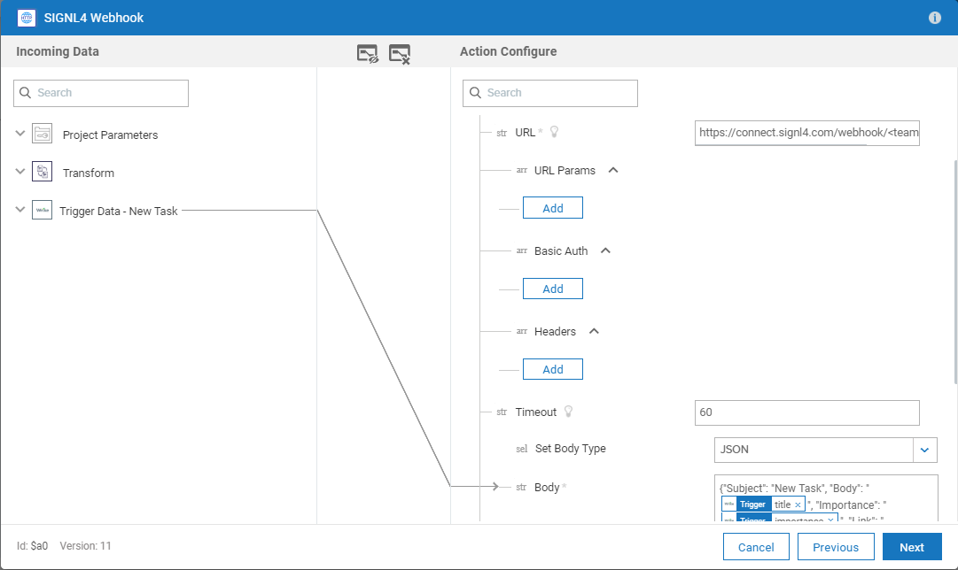The image size is (958, 570).
Task: Click the Timeout field label
Action: (536, 412)
